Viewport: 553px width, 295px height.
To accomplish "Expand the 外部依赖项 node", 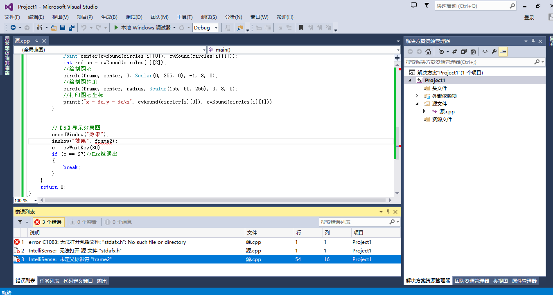I will click(417, 96).
